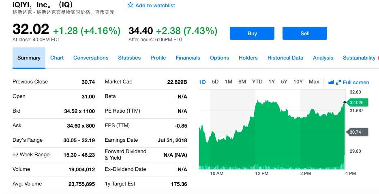Click the Ex-Dividend Date label
This screenshot has height=194, width=379.
tap(125, 169)
